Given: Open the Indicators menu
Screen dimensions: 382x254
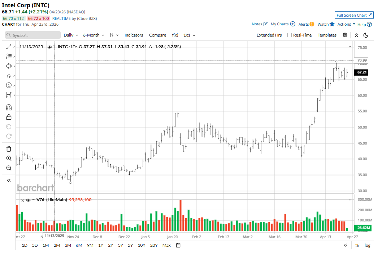Looking at the screenshot, I should tap(134, 35).
